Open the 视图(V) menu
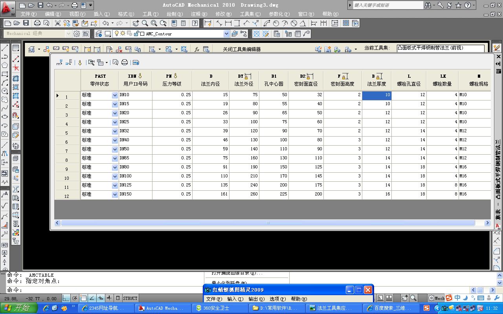 click(x=77, y=14)
